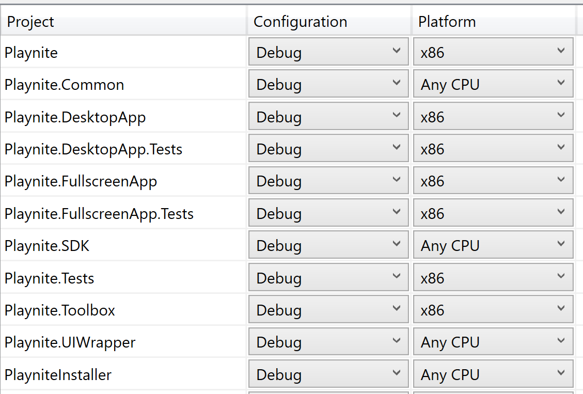The image size is (583, 394).
Task: Open Platform dropdown for Playnite.UIWrapper
Action: (493, 342)
